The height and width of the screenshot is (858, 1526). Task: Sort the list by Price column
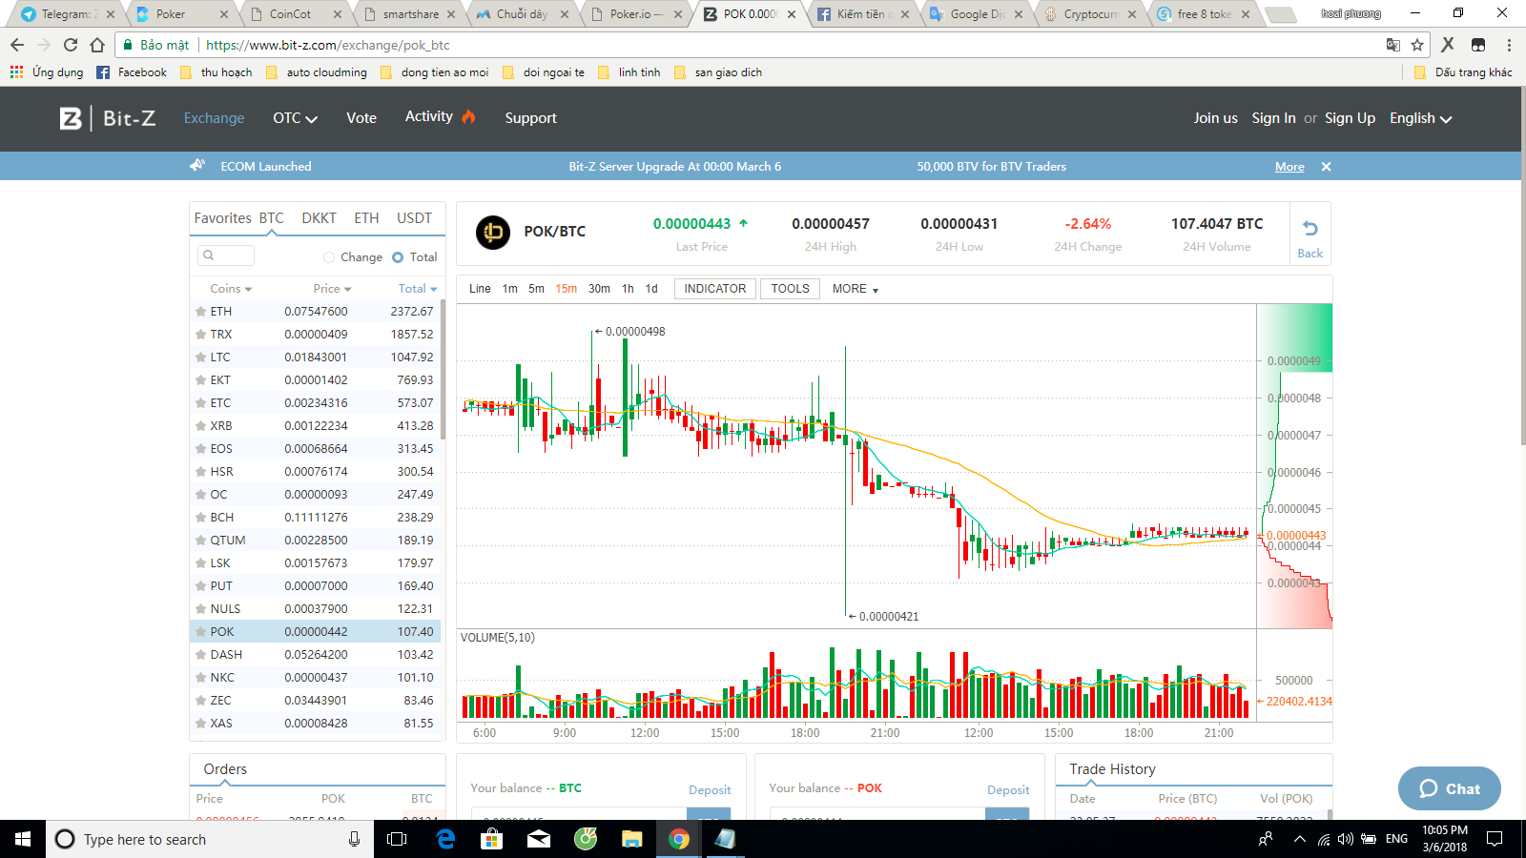(x=332, y=289)
